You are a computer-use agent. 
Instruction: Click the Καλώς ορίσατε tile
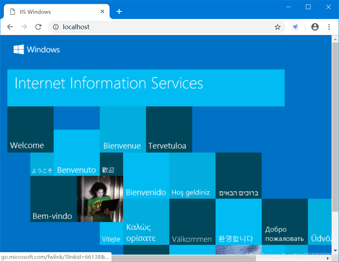coord(146,222)
